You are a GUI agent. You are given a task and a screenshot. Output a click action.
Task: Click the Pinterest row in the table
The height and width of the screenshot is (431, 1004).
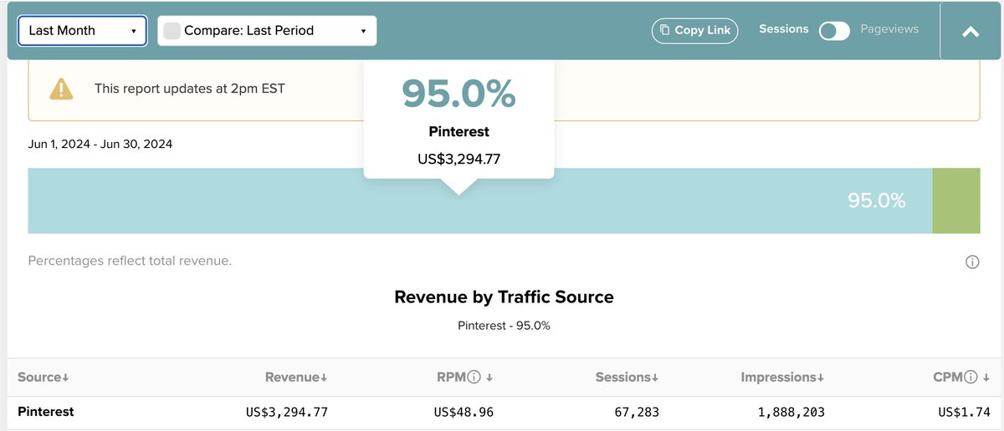(x=502, y=412)
